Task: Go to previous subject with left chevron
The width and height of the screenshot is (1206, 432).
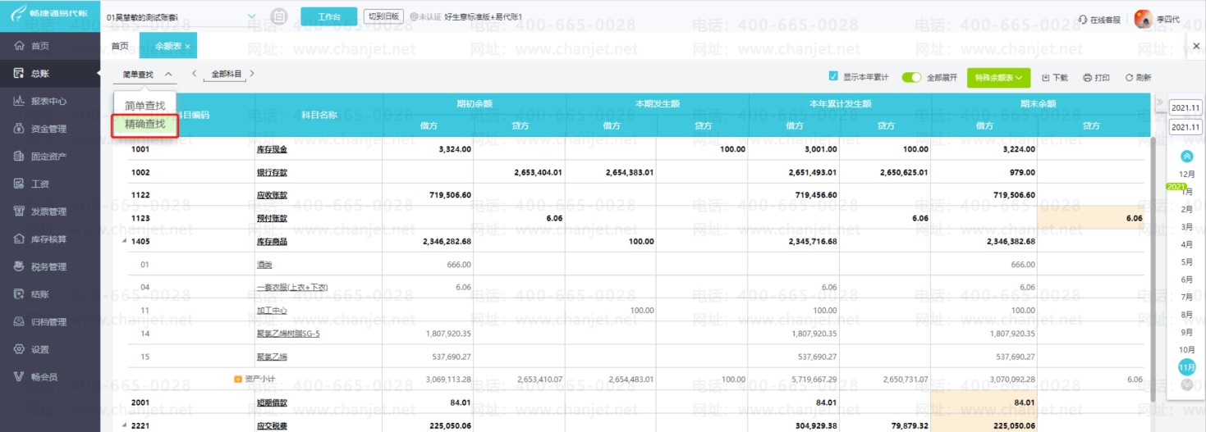Action: click(194, 74)
